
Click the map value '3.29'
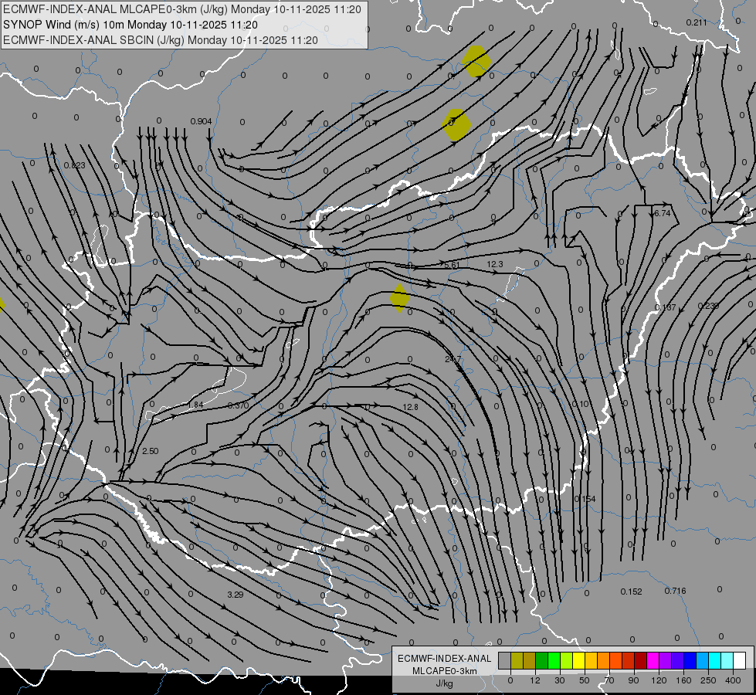236,595
